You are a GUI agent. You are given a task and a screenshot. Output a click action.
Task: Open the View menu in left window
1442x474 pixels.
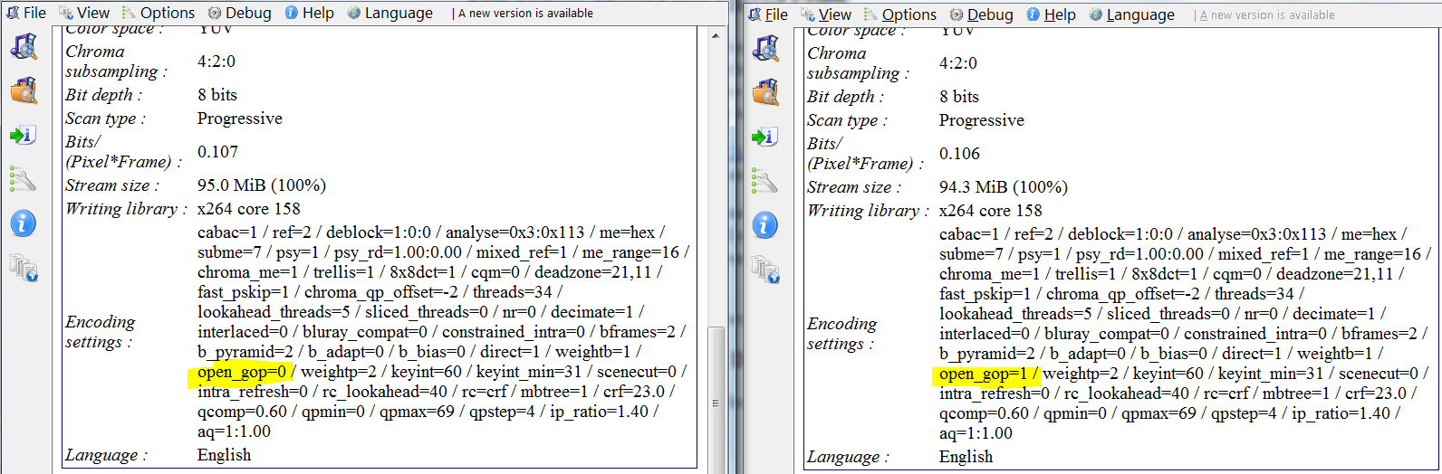84,13
